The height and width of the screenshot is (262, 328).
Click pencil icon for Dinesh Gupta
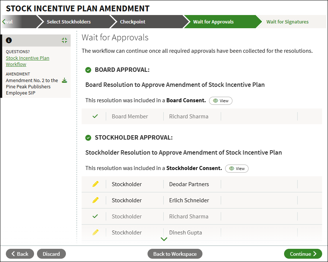click(96, 232)
